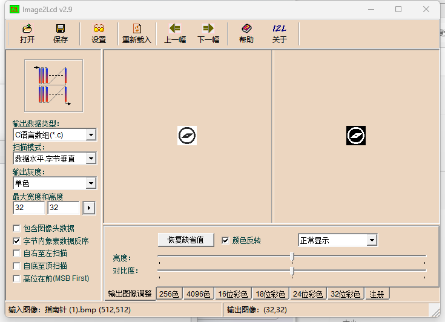Open 正常显示 display mode dropdown

pos(372,240)
